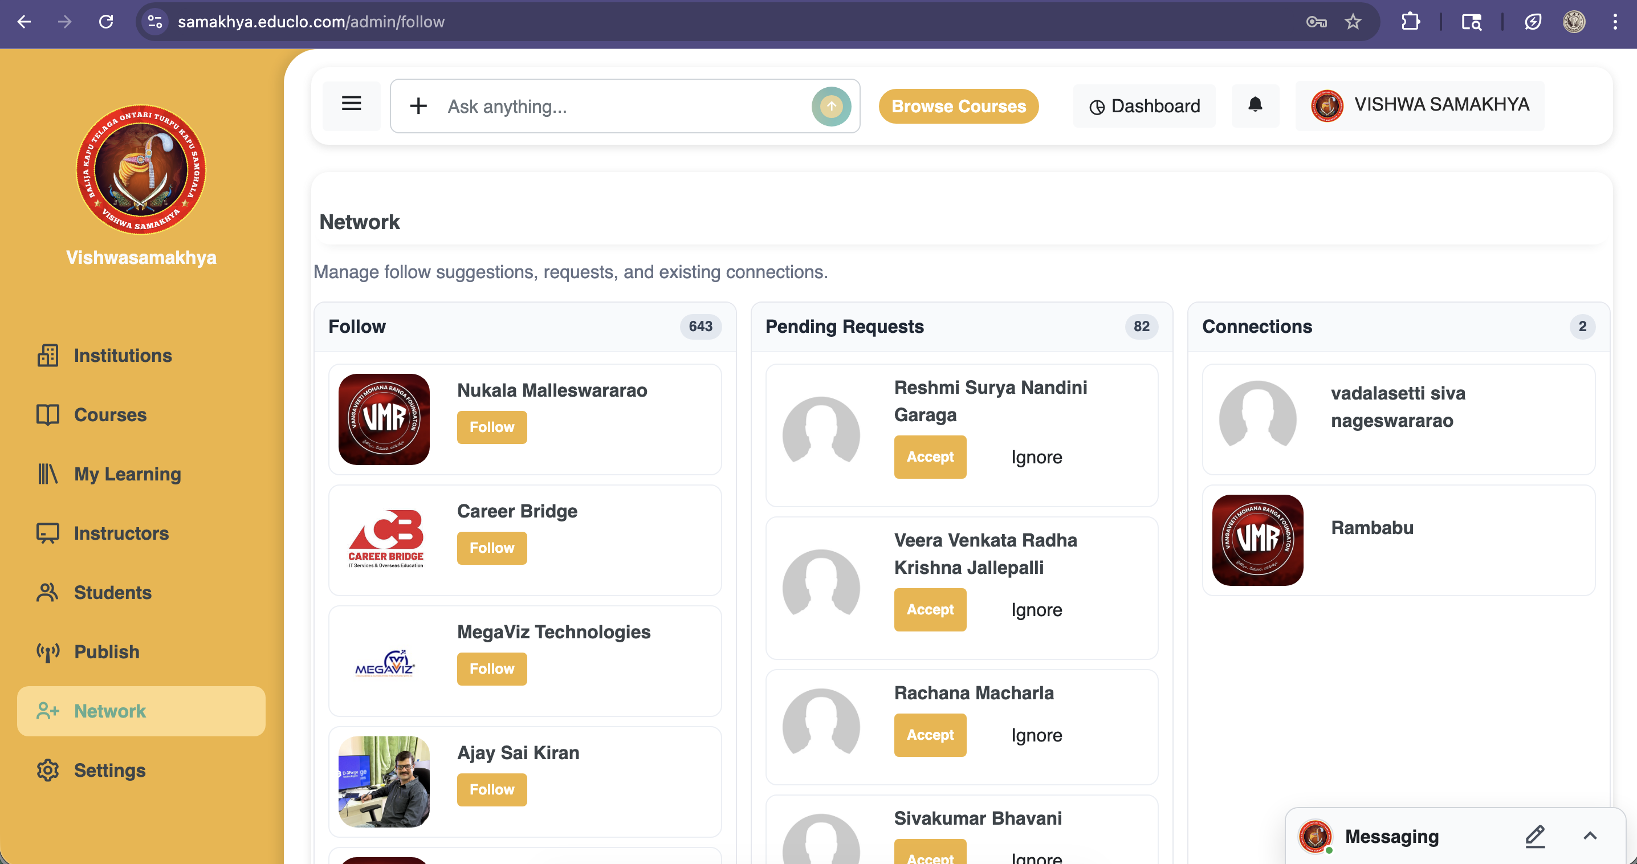
Task: Click plus icon in Ask anything bar
Action: 418,106
